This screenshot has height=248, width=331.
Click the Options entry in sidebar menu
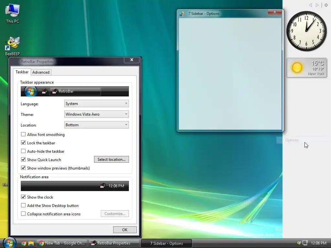coord(292,140)
